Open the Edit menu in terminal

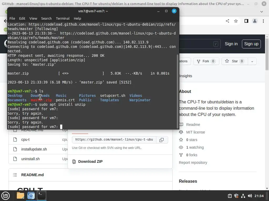coord(22,19)
